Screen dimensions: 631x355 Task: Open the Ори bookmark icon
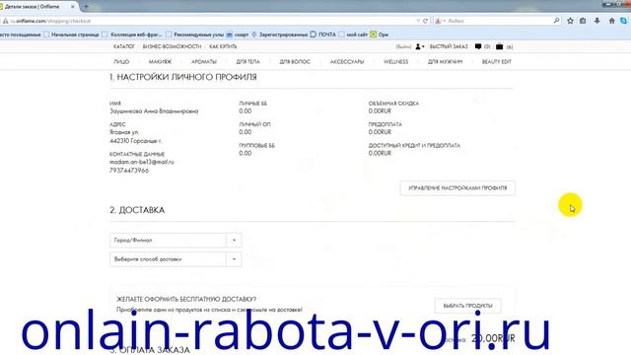point(374,35)
